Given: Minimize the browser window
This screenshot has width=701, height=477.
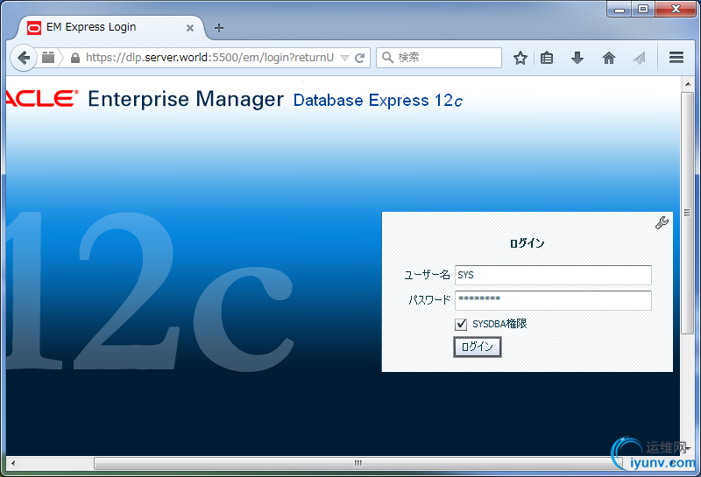Looking at the screenshot, I should pos(620,9).
